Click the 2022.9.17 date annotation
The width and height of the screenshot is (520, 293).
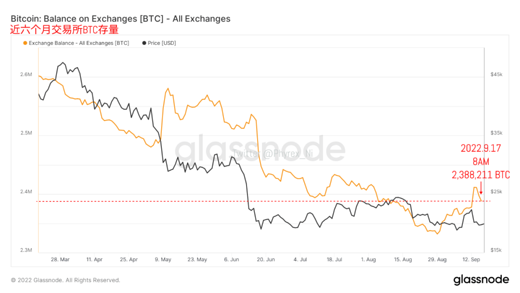pos(481,148)
